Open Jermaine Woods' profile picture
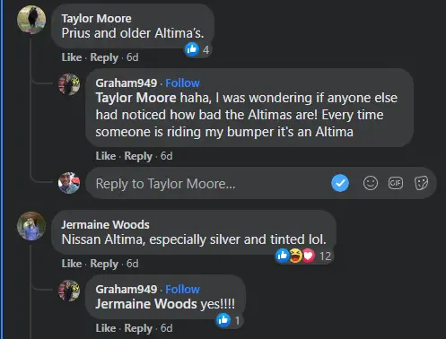The image size is (446, 339). click(31, 226)
